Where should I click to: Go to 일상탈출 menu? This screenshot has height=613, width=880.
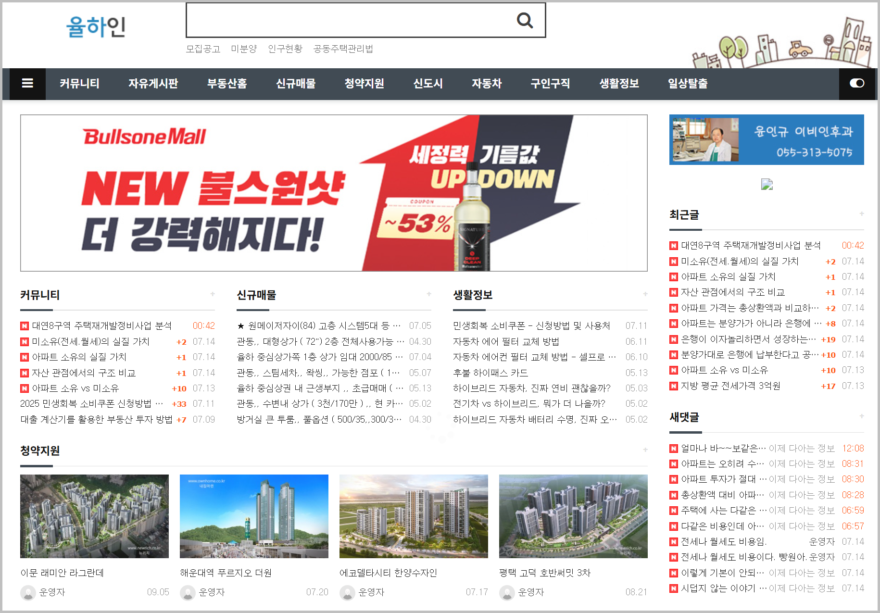(688, 84)
